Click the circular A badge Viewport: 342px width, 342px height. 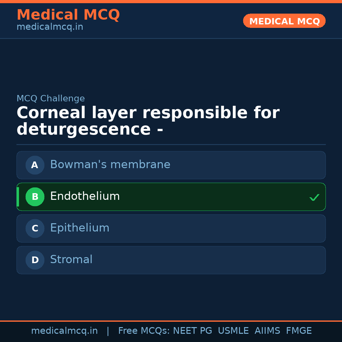click(35, 165)
